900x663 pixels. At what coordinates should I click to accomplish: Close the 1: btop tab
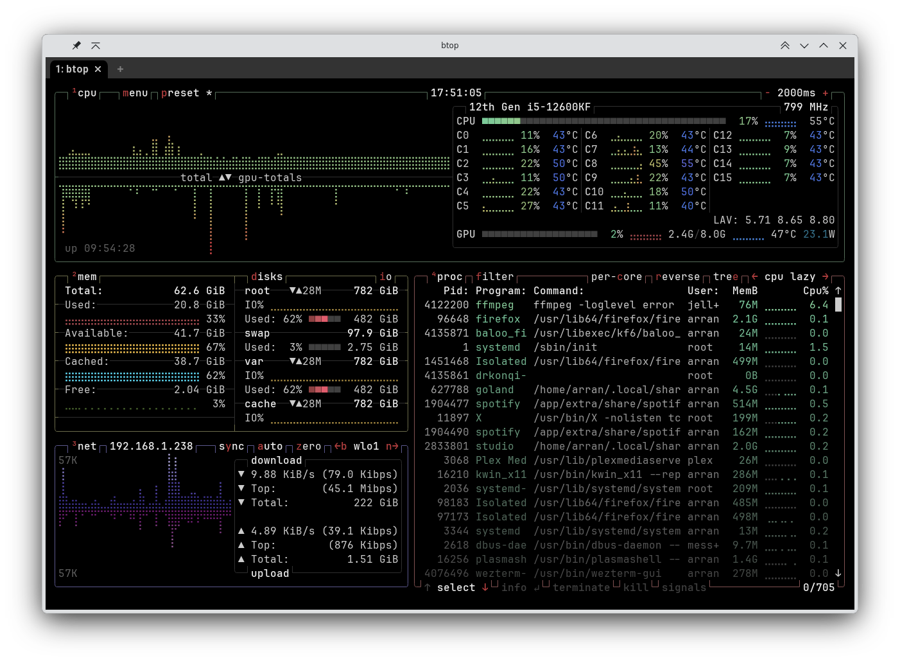click(98, 69)
